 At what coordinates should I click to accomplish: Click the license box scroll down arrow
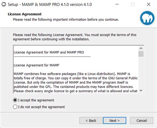click(141, 91)
